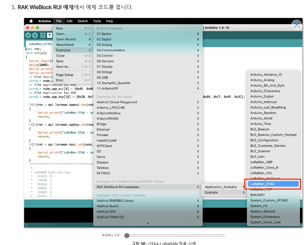Click the Upload arrow toolbar icon
The width and height of the screenshot is (307, 245).
click(35, 35)
